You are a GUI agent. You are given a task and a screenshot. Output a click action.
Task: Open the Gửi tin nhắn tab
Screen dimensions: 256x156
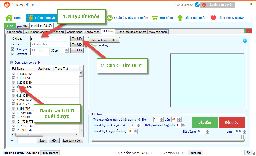pos(15,32)
